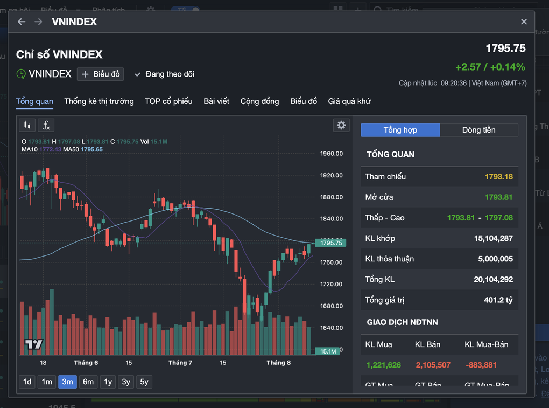Open the Bài viết tab

tap(216, 101)
